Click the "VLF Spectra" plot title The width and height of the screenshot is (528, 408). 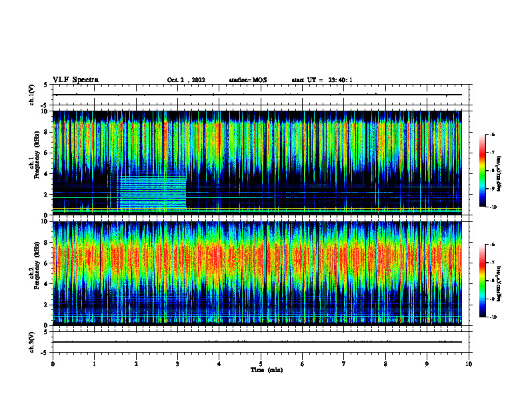coord(75,80)
